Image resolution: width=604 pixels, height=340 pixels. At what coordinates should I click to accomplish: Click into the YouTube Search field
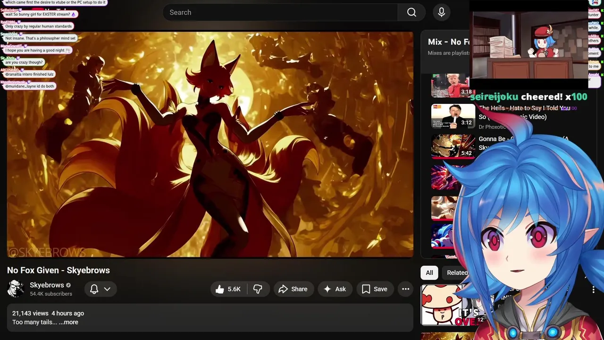point(280,12)
